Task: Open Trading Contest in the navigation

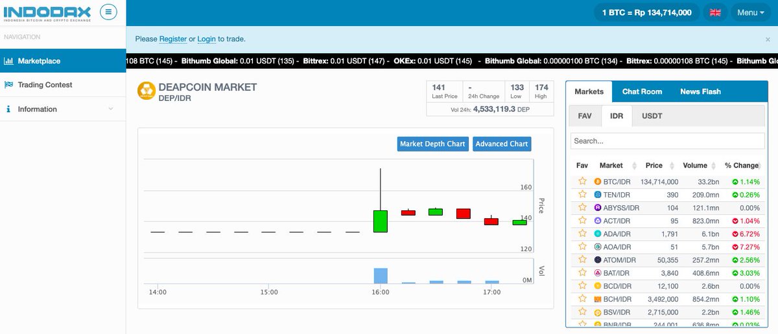Action: point(63,85)
